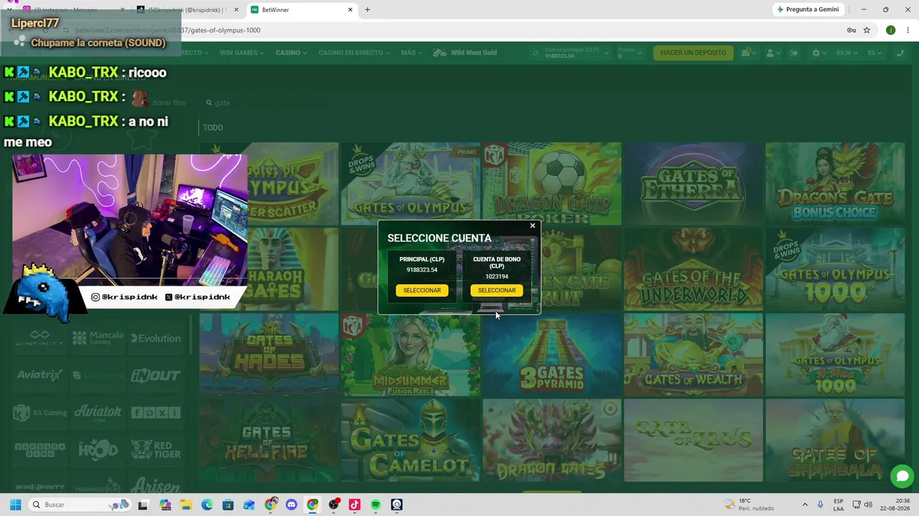919x516 pixels.
Task: Filter by Red Tiger provider
Action: [156, 450]
